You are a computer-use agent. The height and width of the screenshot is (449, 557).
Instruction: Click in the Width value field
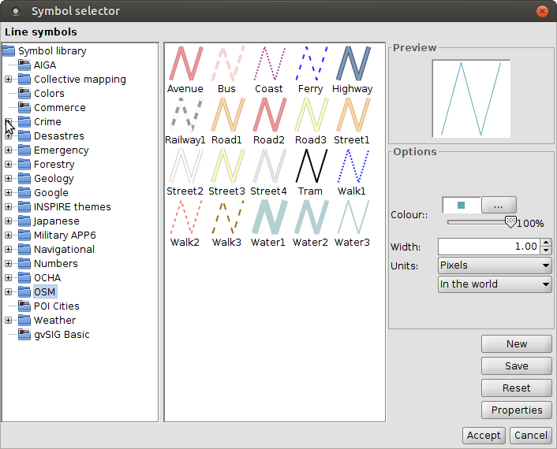point(488,247)
